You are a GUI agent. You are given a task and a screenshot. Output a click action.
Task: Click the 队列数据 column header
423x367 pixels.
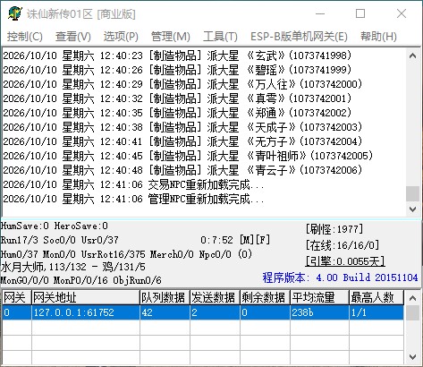point(165,297)
